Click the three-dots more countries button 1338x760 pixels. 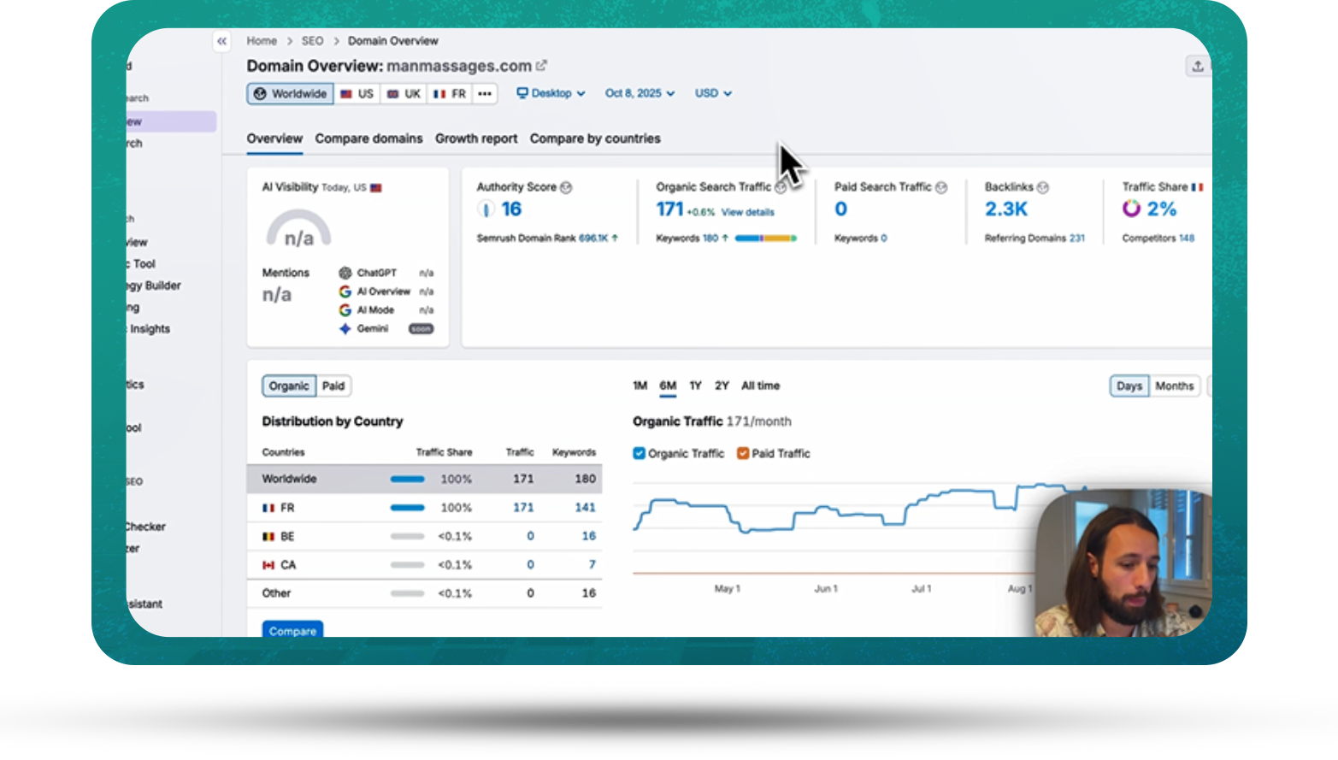coord(485,94)
